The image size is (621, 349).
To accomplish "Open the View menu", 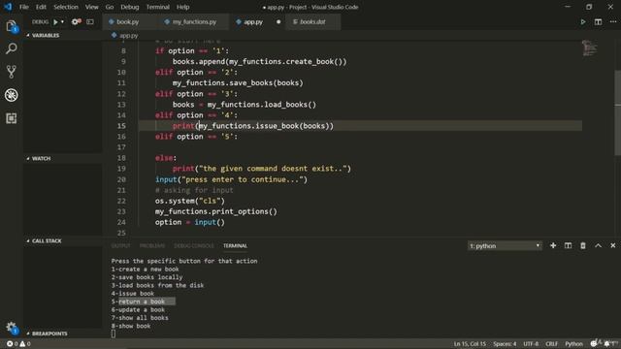I will point(91,7).
